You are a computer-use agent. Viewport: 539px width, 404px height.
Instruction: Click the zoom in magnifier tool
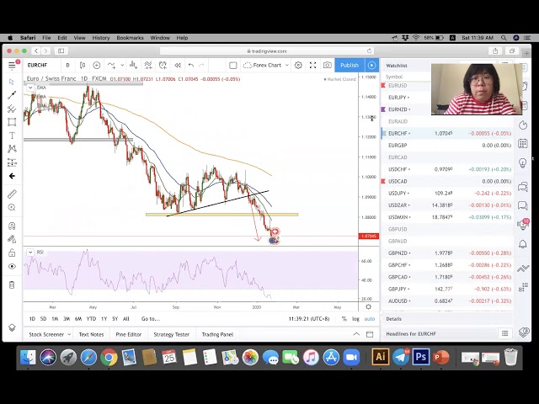pos(12,208)
